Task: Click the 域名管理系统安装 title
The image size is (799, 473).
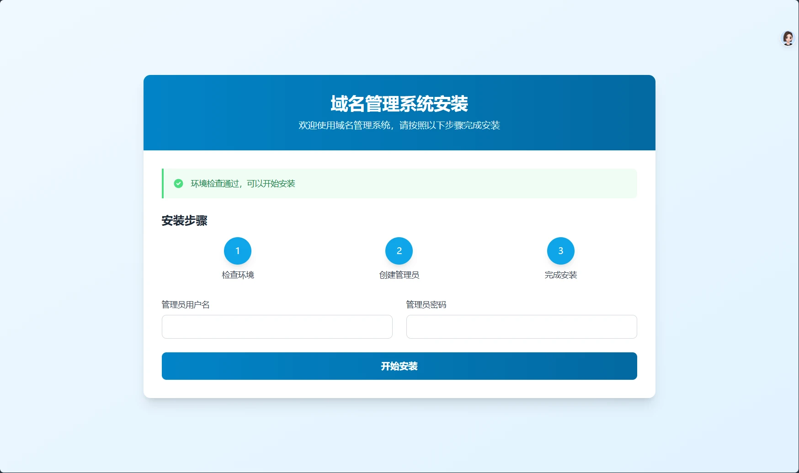Action: [x=399, y=104]
